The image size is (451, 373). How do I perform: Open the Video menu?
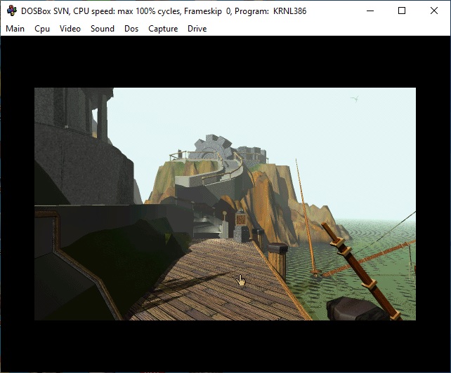pos(70,29)
